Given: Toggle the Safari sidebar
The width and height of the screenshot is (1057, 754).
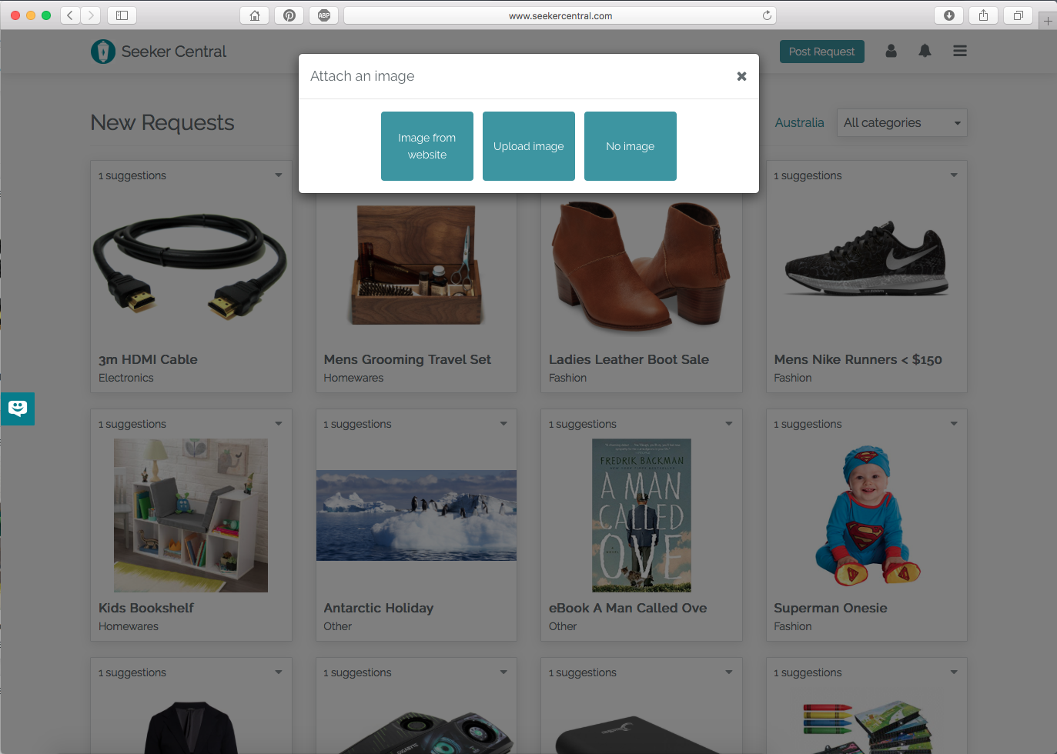Looking at the screenshot, I should click(122, 15).
